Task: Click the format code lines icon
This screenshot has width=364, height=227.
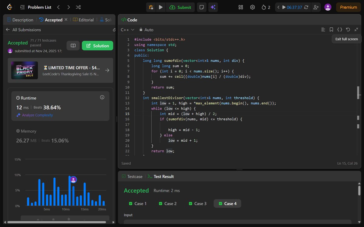Action: click(323, 30)
